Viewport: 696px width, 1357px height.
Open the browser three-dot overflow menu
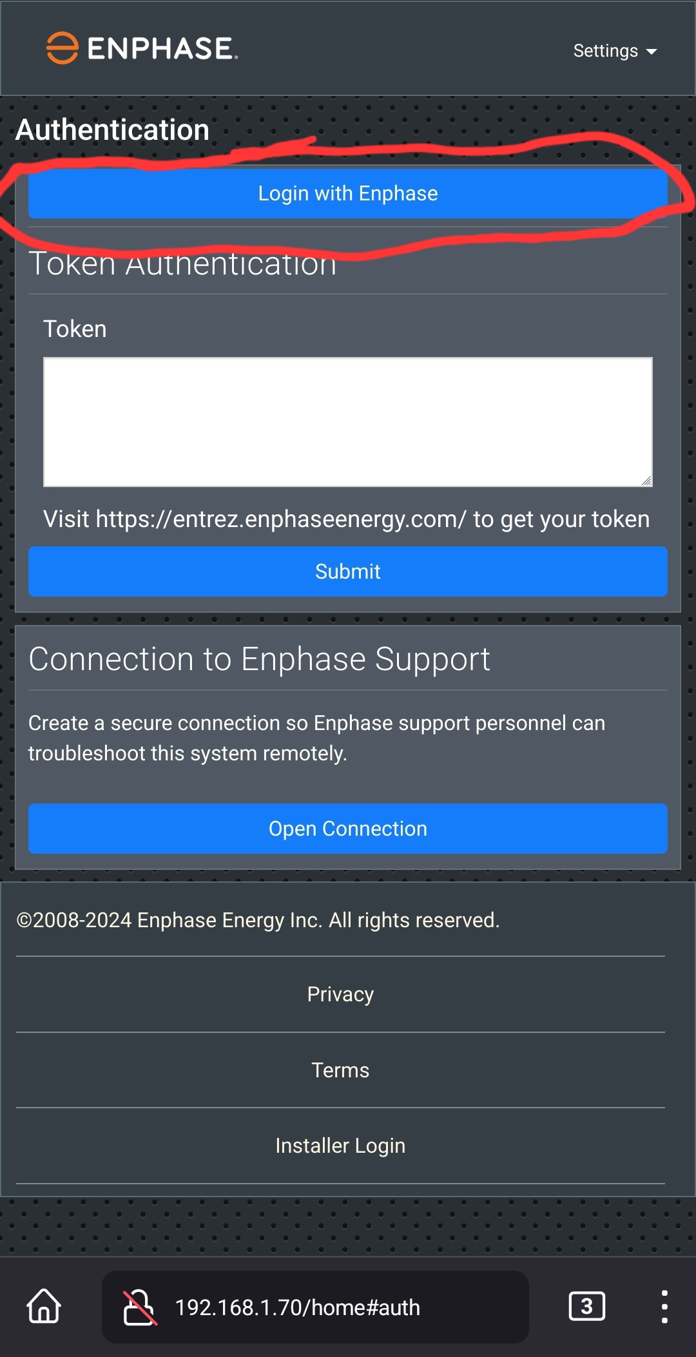click(x=664, y=1307)
